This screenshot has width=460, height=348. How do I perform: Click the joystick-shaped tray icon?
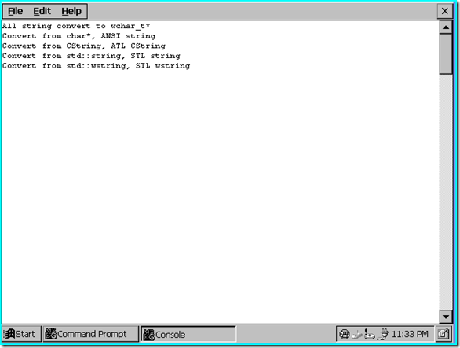click(370, 334)
